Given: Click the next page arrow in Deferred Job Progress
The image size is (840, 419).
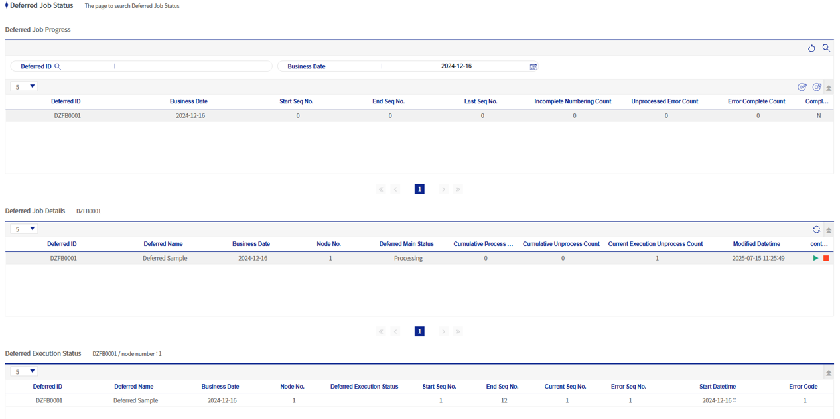Looking at the screenshot, I should [x=443, y=189].
